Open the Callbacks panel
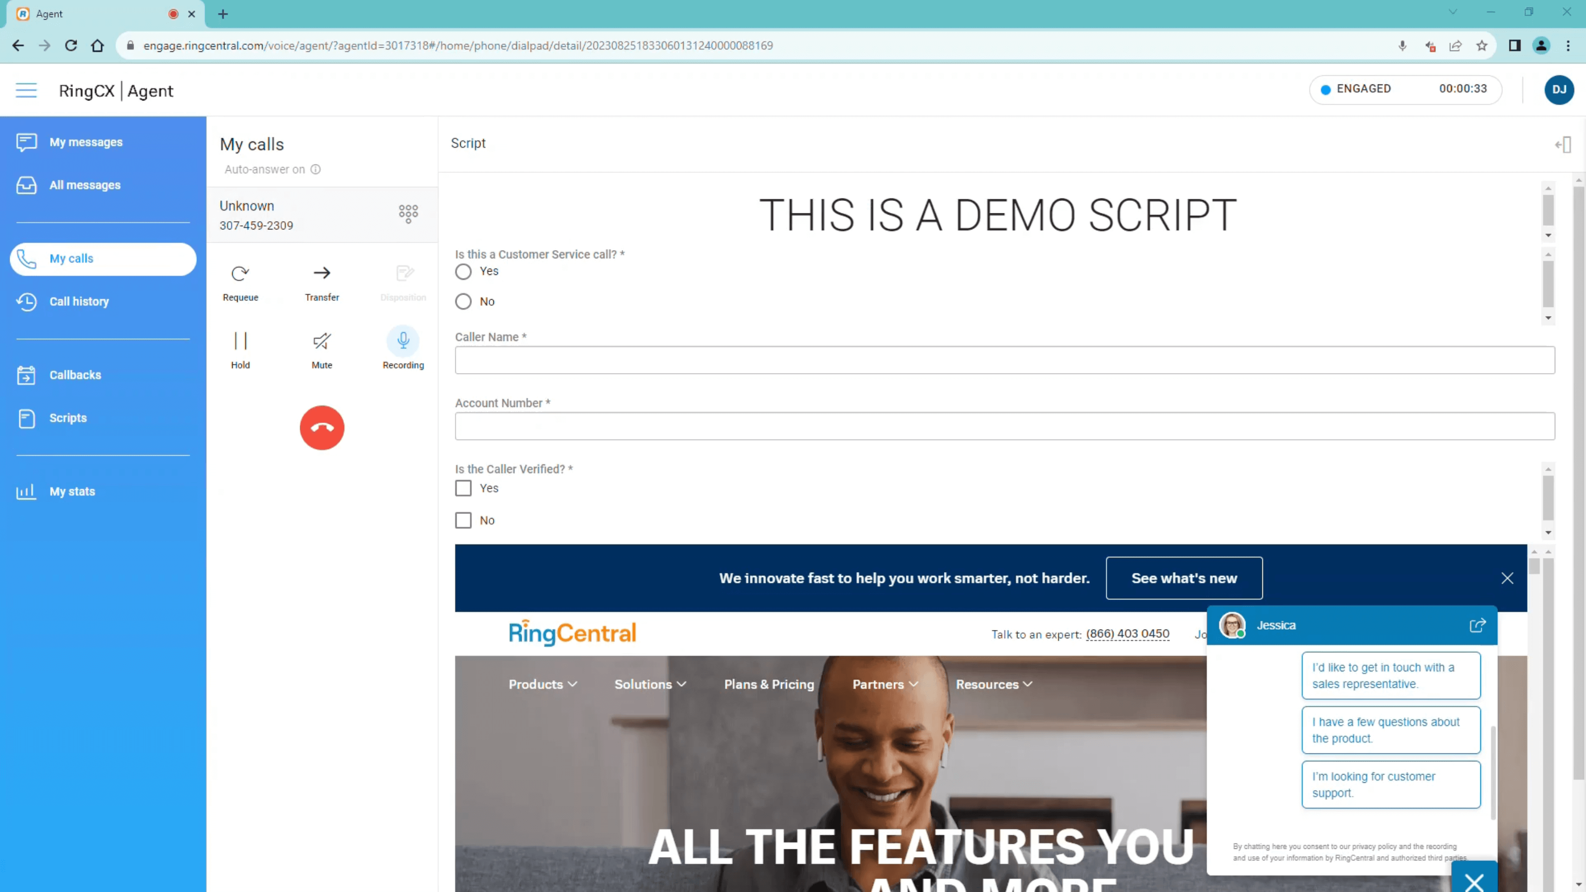The height and width of the screenshot is (892, 1586). (x=75, y=375)
